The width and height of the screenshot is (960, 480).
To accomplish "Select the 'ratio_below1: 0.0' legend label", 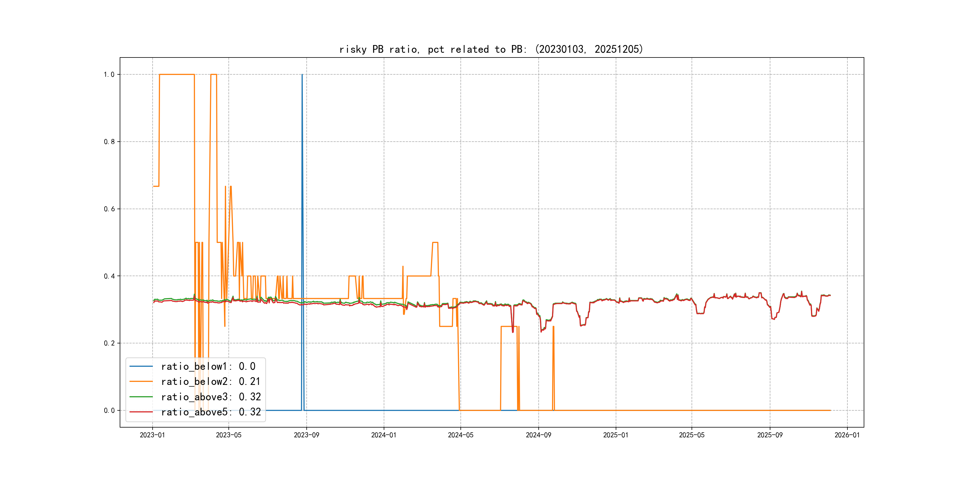I will point(208,366).
